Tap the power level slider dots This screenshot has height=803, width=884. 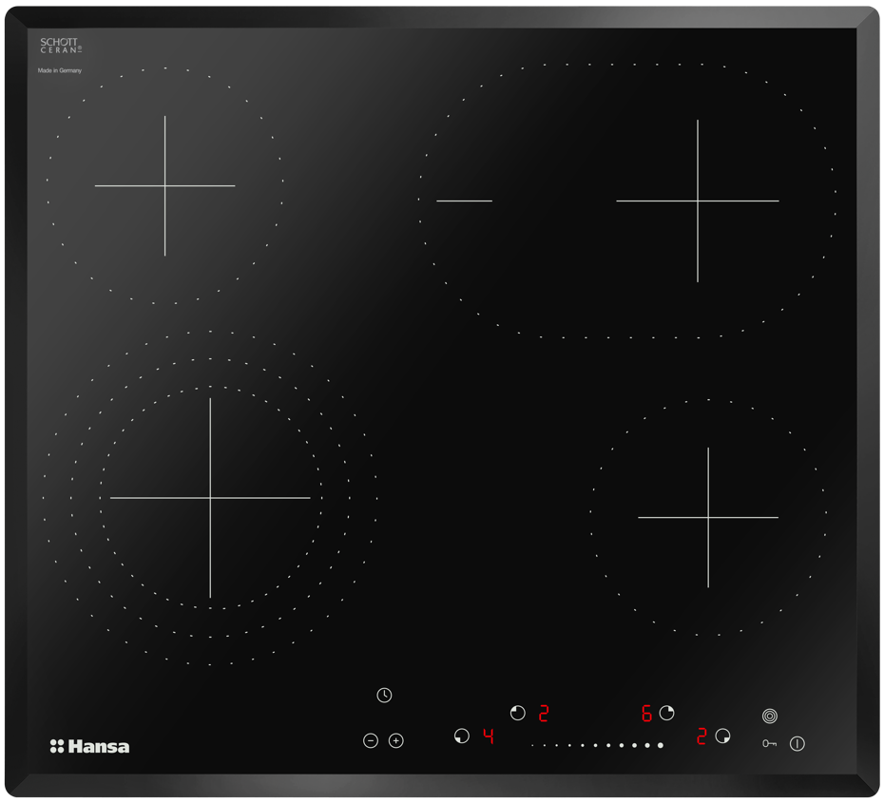[x=597, y=746]
